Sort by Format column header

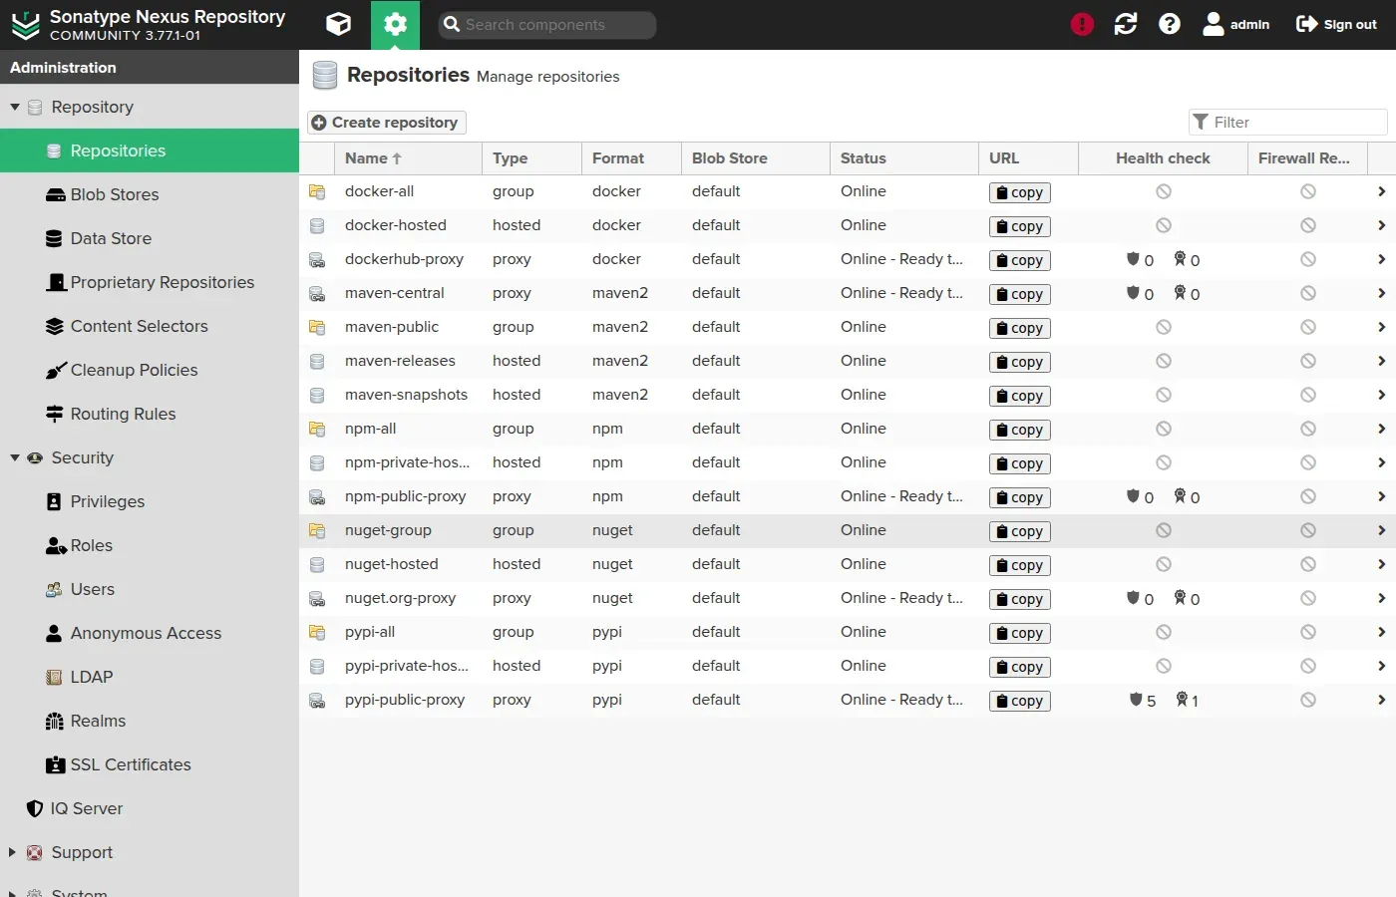631,158
